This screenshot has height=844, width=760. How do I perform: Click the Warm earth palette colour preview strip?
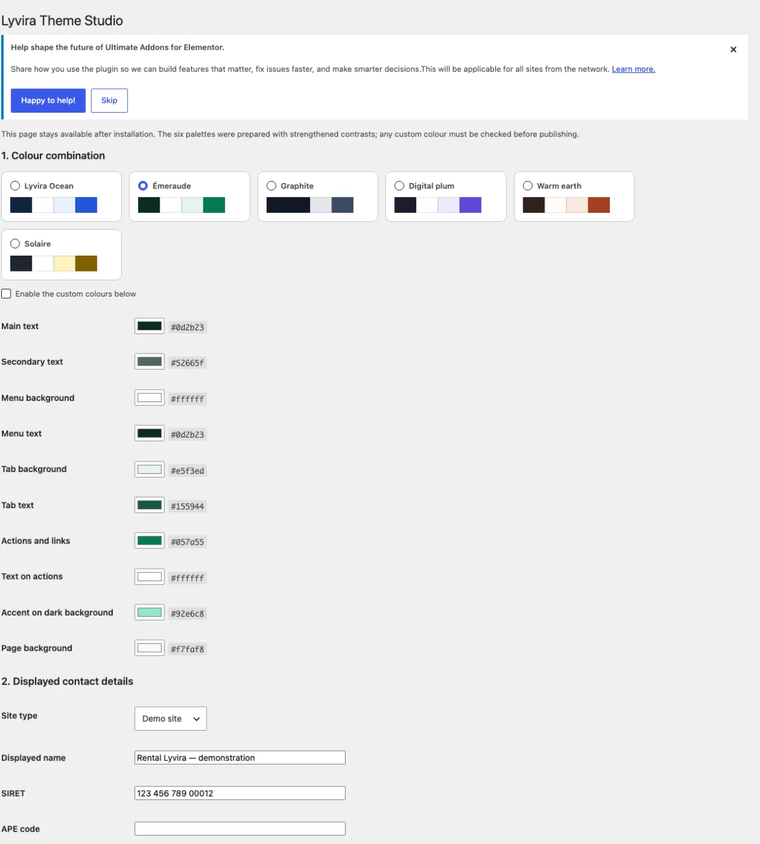click(x=566, y=205)
